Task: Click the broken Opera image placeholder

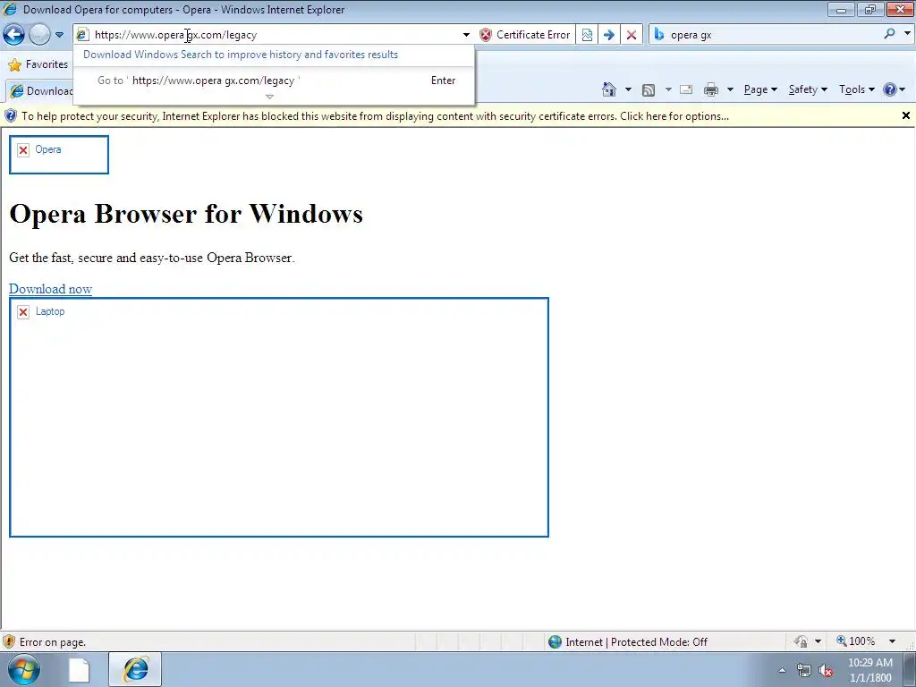Action: point(59,155)
